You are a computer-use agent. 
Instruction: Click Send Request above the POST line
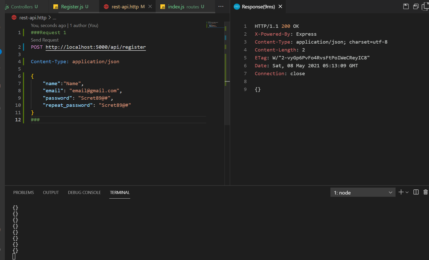(x=45, y=40)
